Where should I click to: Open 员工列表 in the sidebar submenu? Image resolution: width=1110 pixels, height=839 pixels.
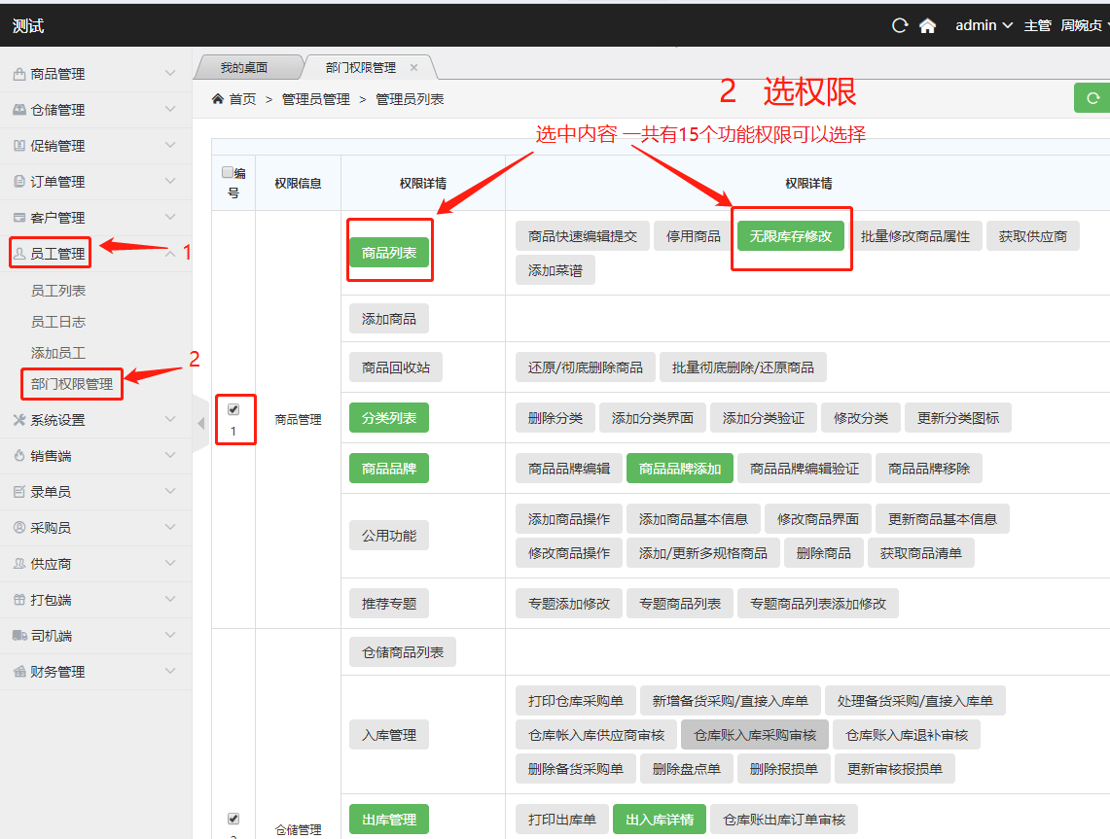(58, 291)
